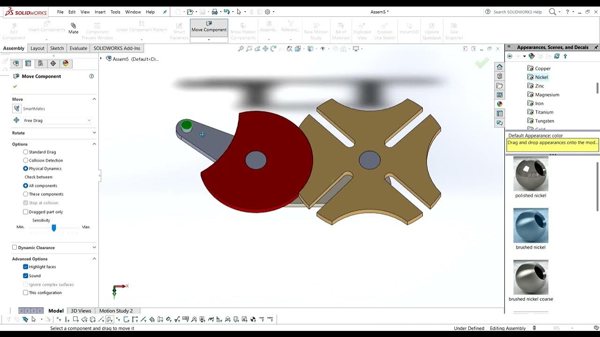
Task: Select the polished nickel thumbnail
Action: click(x=531, y=174)
